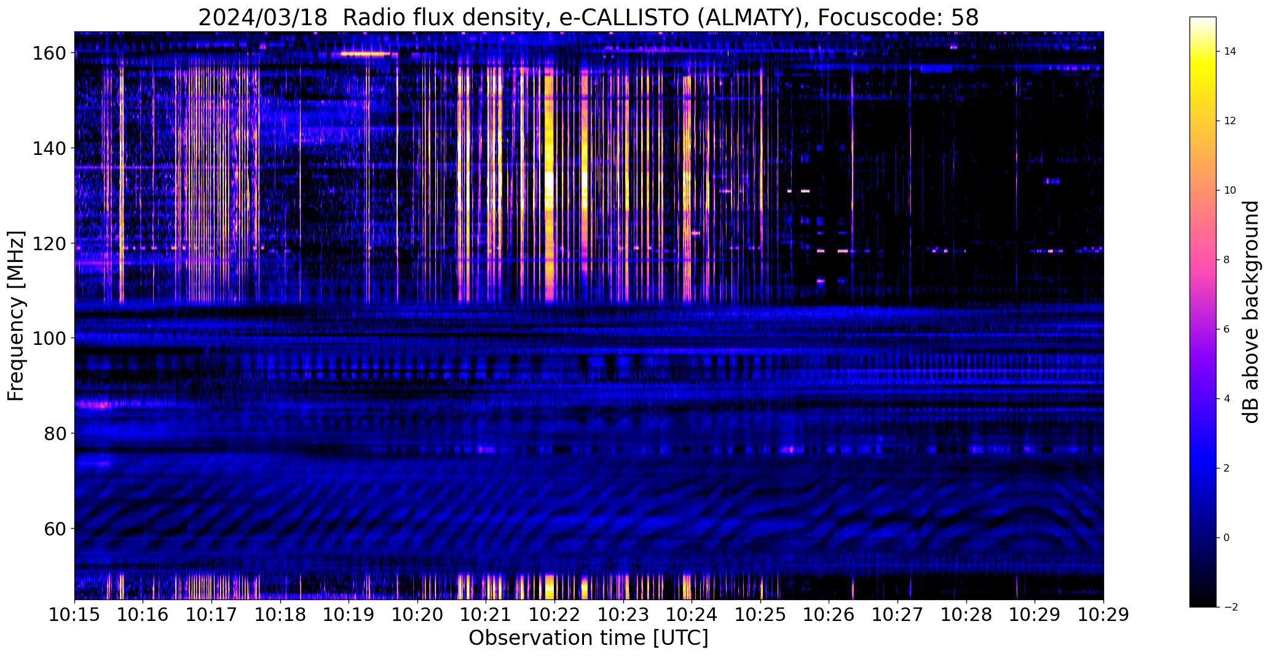The width and height of the screenshot is (1270, 656).
Task: Click the 140 MHz frequency tick label
Action: tap(50, 148)
